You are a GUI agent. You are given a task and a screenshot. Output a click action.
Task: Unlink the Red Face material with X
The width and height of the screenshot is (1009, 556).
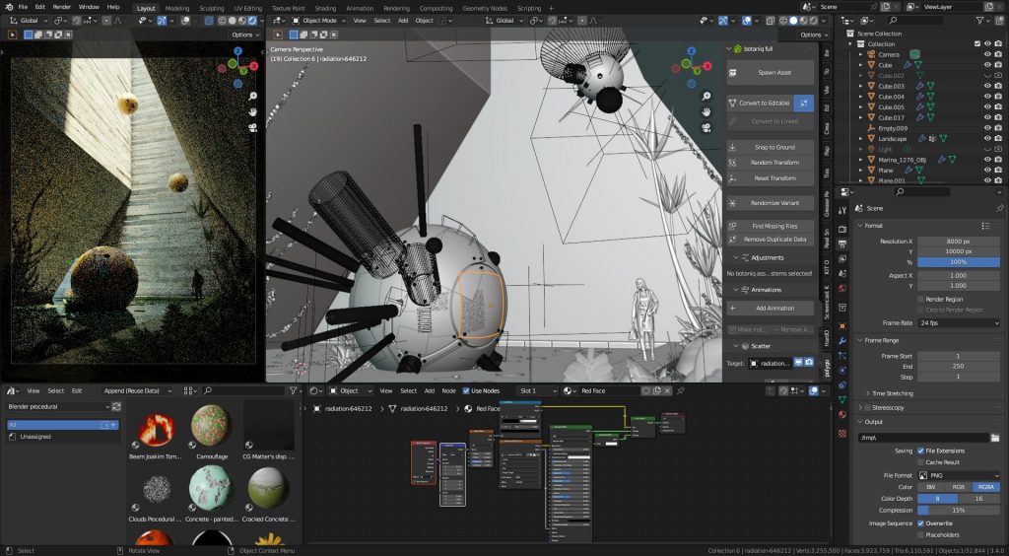pyautogui.click(x=667, y=390)
